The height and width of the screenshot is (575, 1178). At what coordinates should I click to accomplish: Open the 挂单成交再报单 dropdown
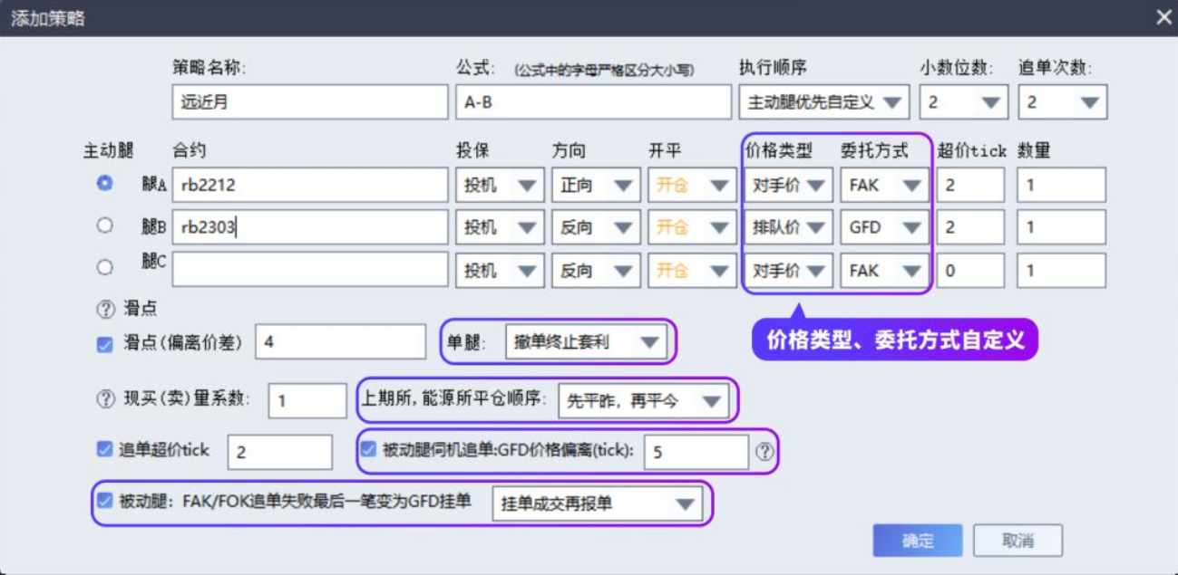tap(597, 503)
